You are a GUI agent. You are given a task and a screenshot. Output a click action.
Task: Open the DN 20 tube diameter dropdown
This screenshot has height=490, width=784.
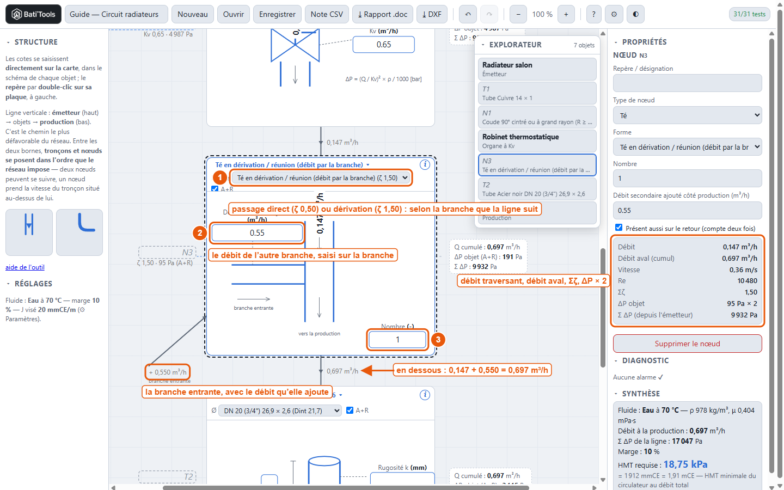(x=280, y=411)
